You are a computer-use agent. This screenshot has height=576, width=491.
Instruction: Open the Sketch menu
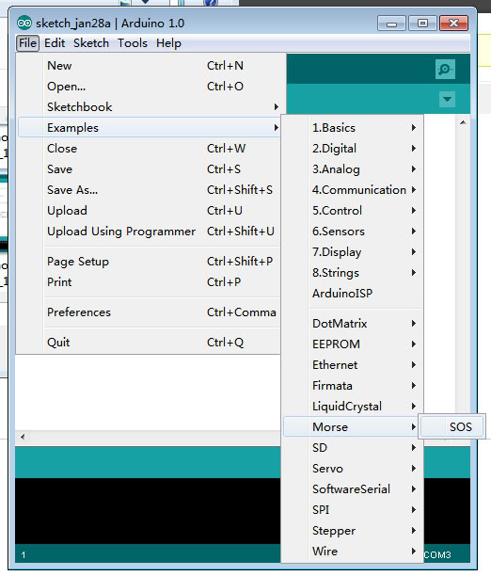(91, 43)
